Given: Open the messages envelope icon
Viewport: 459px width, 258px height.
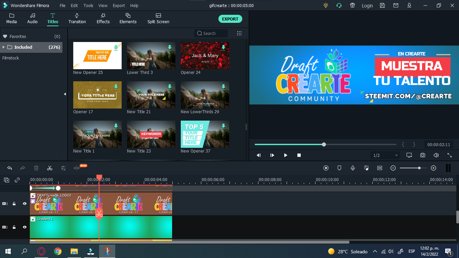Looking at the screenshot, I should [396, 5].
